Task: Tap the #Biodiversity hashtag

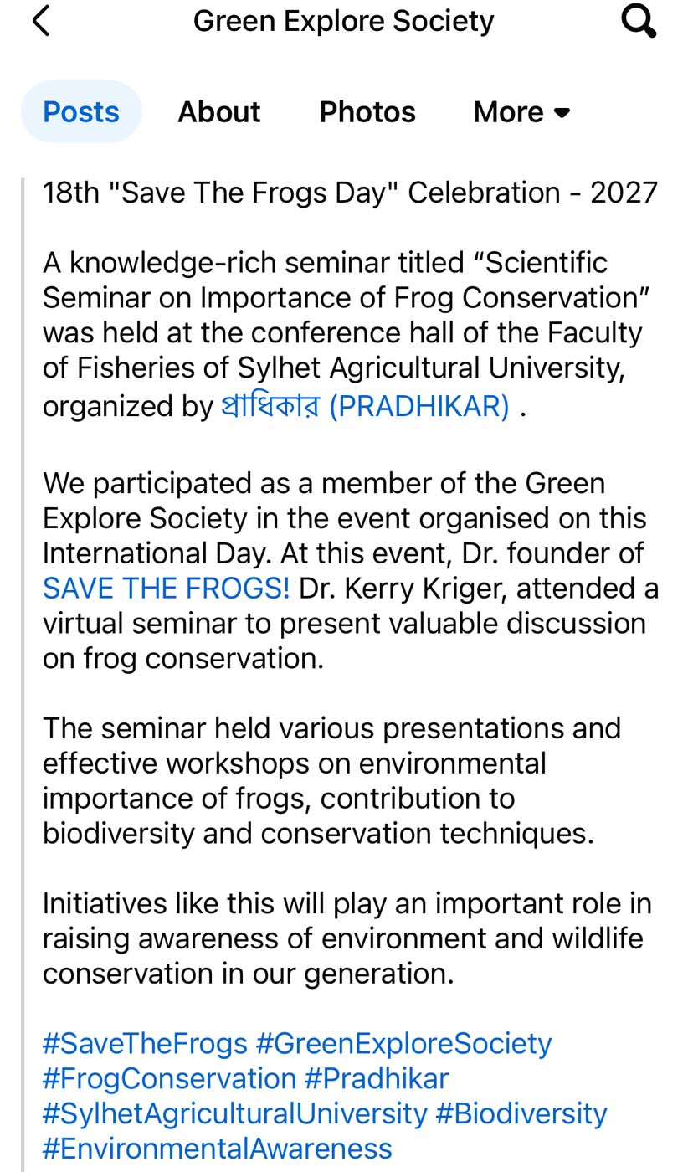Action: (521, 1113)
